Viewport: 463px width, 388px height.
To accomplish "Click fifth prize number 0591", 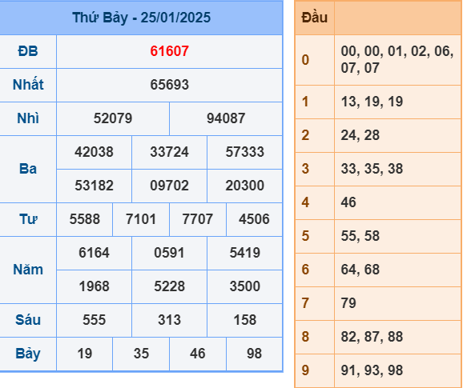I will (169, 253).
